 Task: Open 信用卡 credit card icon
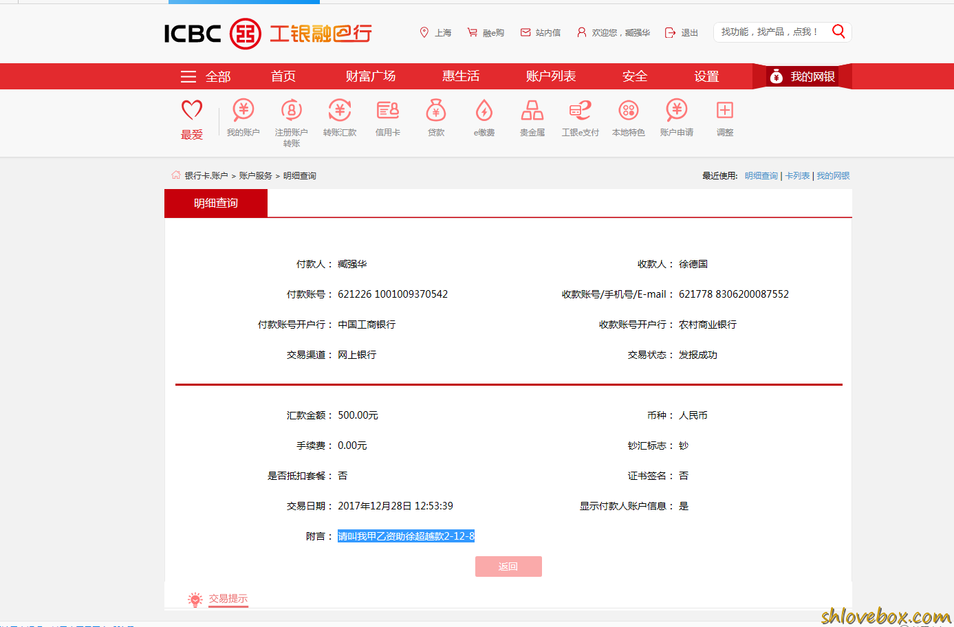point(388,110)
